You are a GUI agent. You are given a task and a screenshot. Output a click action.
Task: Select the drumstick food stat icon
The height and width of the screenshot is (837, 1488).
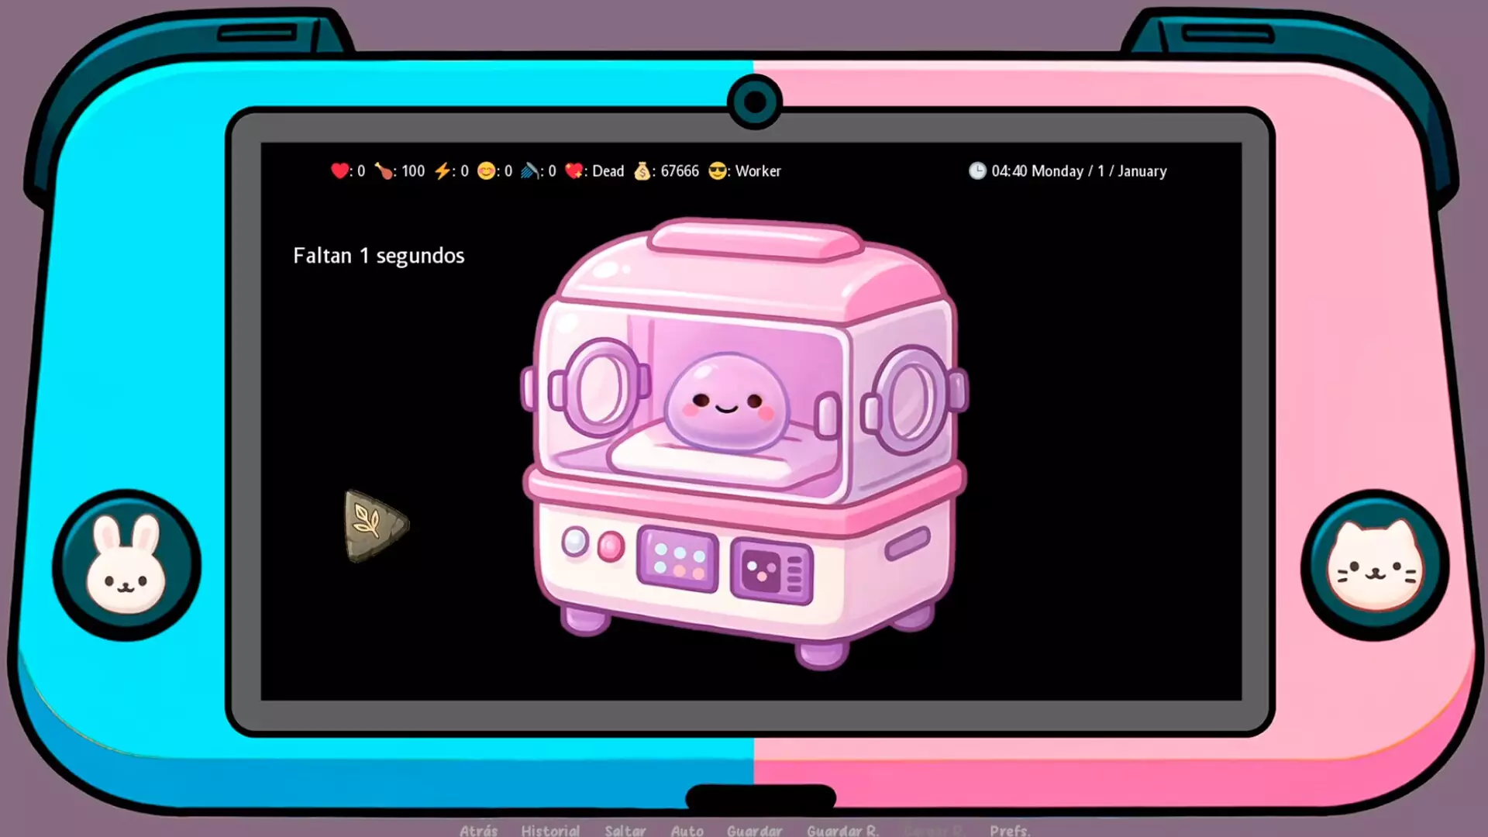pos(385,170)
